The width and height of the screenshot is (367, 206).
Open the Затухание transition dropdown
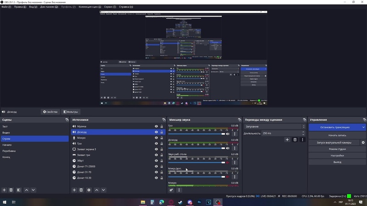click(x=274, y=126)
